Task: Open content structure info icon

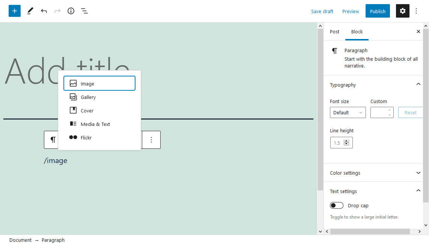Action: 71,11
